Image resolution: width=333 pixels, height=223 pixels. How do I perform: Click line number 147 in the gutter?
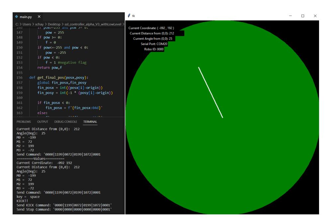(19, 33)
